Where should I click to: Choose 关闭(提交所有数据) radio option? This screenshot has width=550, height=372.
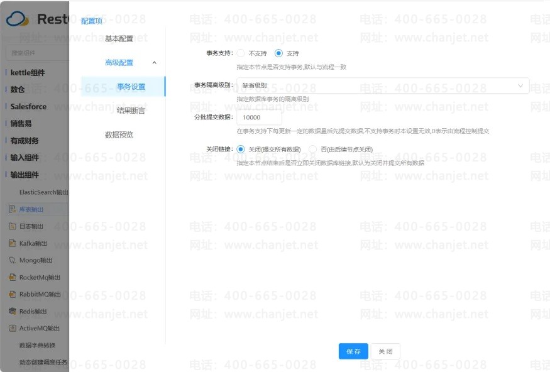coord(241,150)
